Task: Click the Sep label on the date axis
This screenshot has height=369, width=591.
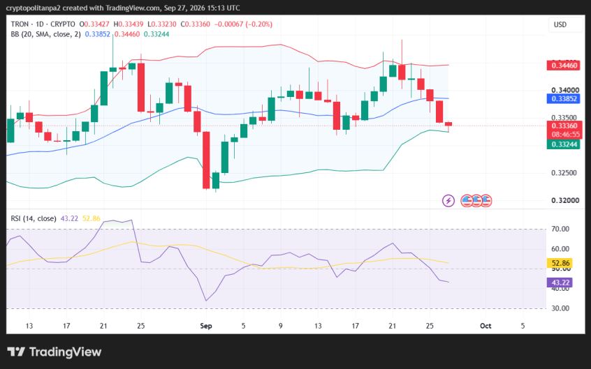Action: 206,326
